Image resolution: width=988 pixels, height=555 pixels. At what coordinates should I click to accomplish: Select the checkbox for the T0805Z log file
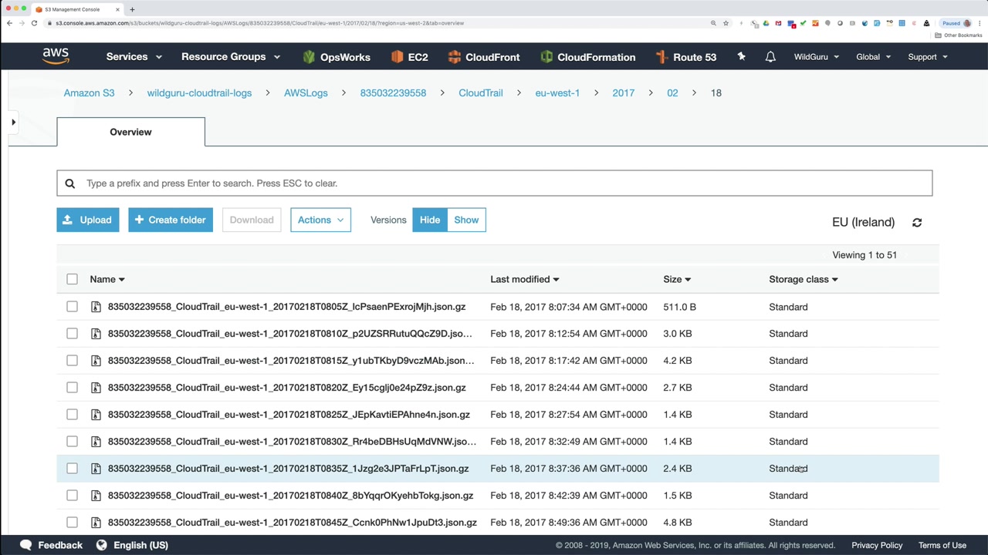pyautogui.click(x=72, y=307)
